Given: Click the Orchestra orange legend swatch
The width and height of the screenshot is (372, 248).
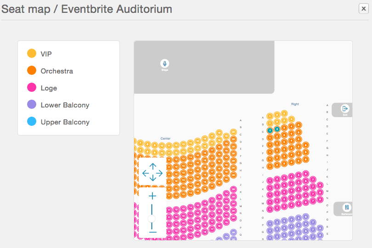Looking at the screenshot, I should tap(32, 70).
